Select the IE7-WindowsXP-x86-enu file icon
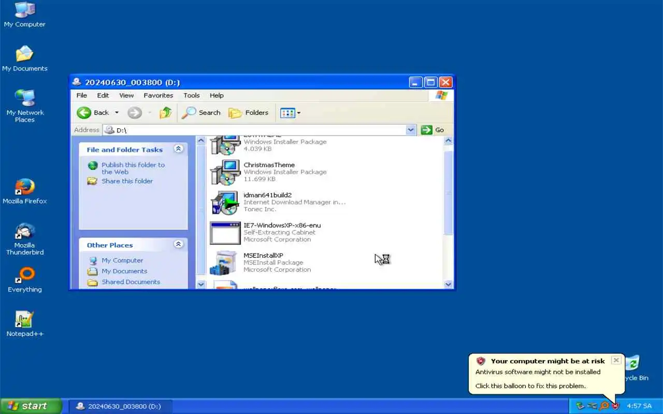 point(225,232)
